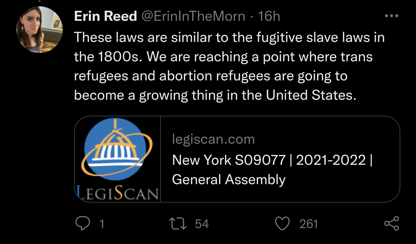416x244 pixels.
Task: Click the like count of 261
Action: tap(309, 224)
